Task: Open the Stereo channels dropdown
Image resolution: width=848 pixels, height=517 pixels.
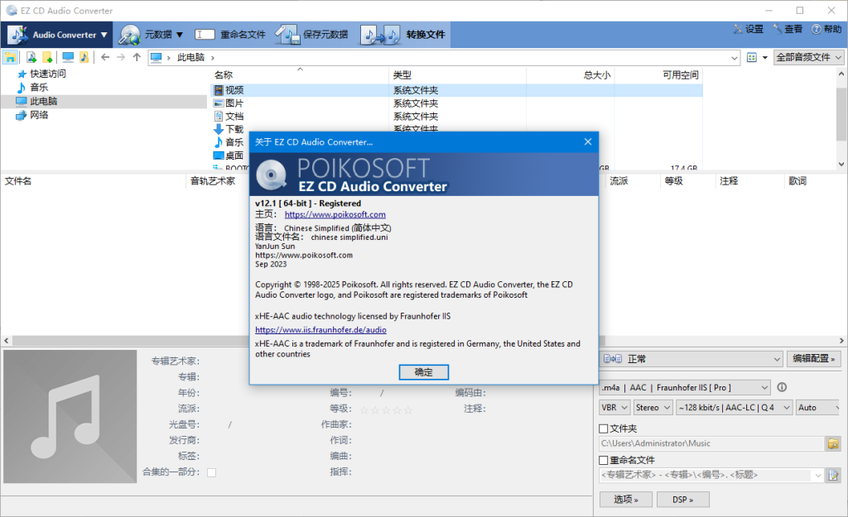Action: pyautogui.click(x=653, y=407)
